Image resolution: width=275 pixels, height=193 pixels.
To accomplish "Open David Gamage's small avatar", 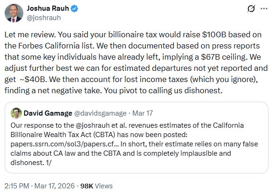I will [x=16, y=113].
